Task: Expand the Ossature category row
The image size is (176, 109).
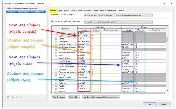Action: click(56, 69)
